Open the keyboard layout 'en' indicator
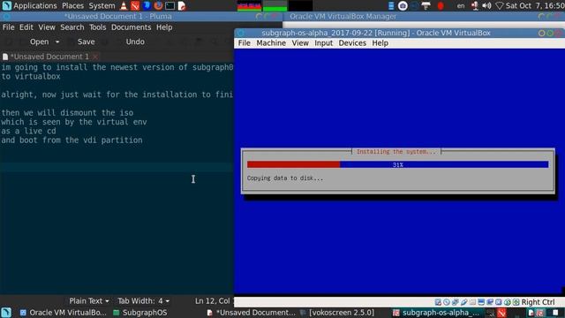The image size is (565, 318). [x=461, y=6]
